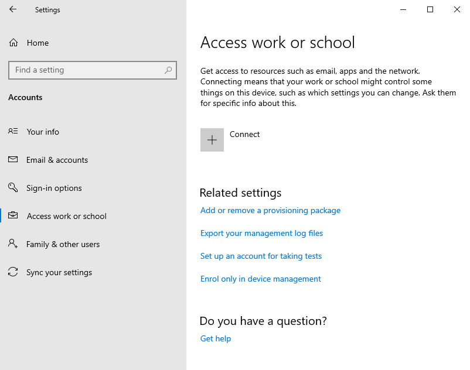This screenshot has width=470, height=370.
Task: Click the Home house icon
Action: coord(13,43)
